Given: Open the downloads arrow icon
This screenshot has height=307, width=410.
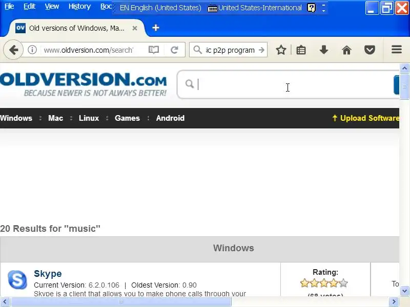Looking at the screenshot, I should tap(324, 50).
